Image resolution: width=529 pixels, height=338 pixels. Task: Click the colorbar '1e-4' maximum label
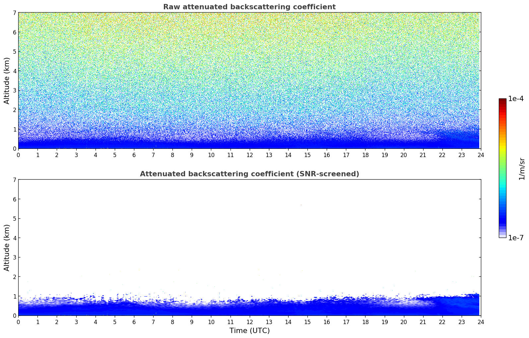(x=516, y=99)
